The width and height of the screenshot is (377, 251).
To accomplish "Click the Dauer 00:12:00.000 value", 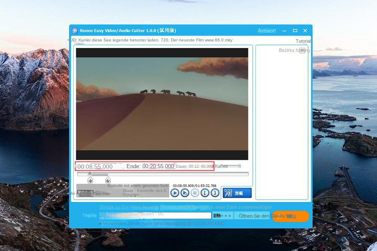I will pos(201,166).
